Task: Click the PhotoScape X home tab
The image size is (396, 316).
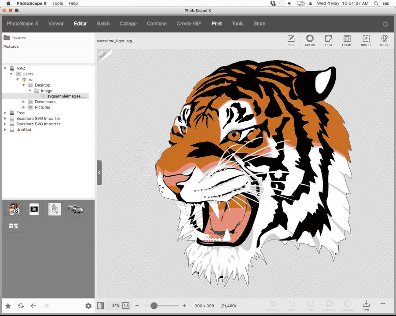Action: coord(22,24)
